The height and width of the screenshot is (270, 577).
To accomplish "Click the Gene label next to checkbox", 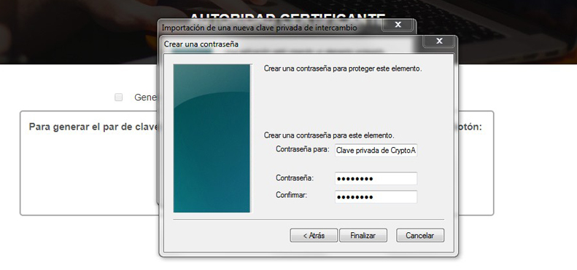I will 145,98.
